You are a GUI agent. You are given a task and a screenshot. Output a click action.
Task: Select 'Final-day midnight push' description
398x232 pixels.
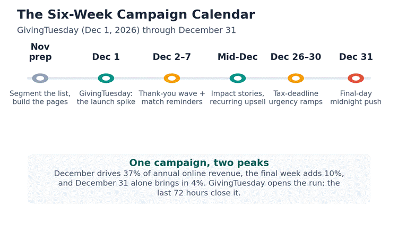click(356, 98)
